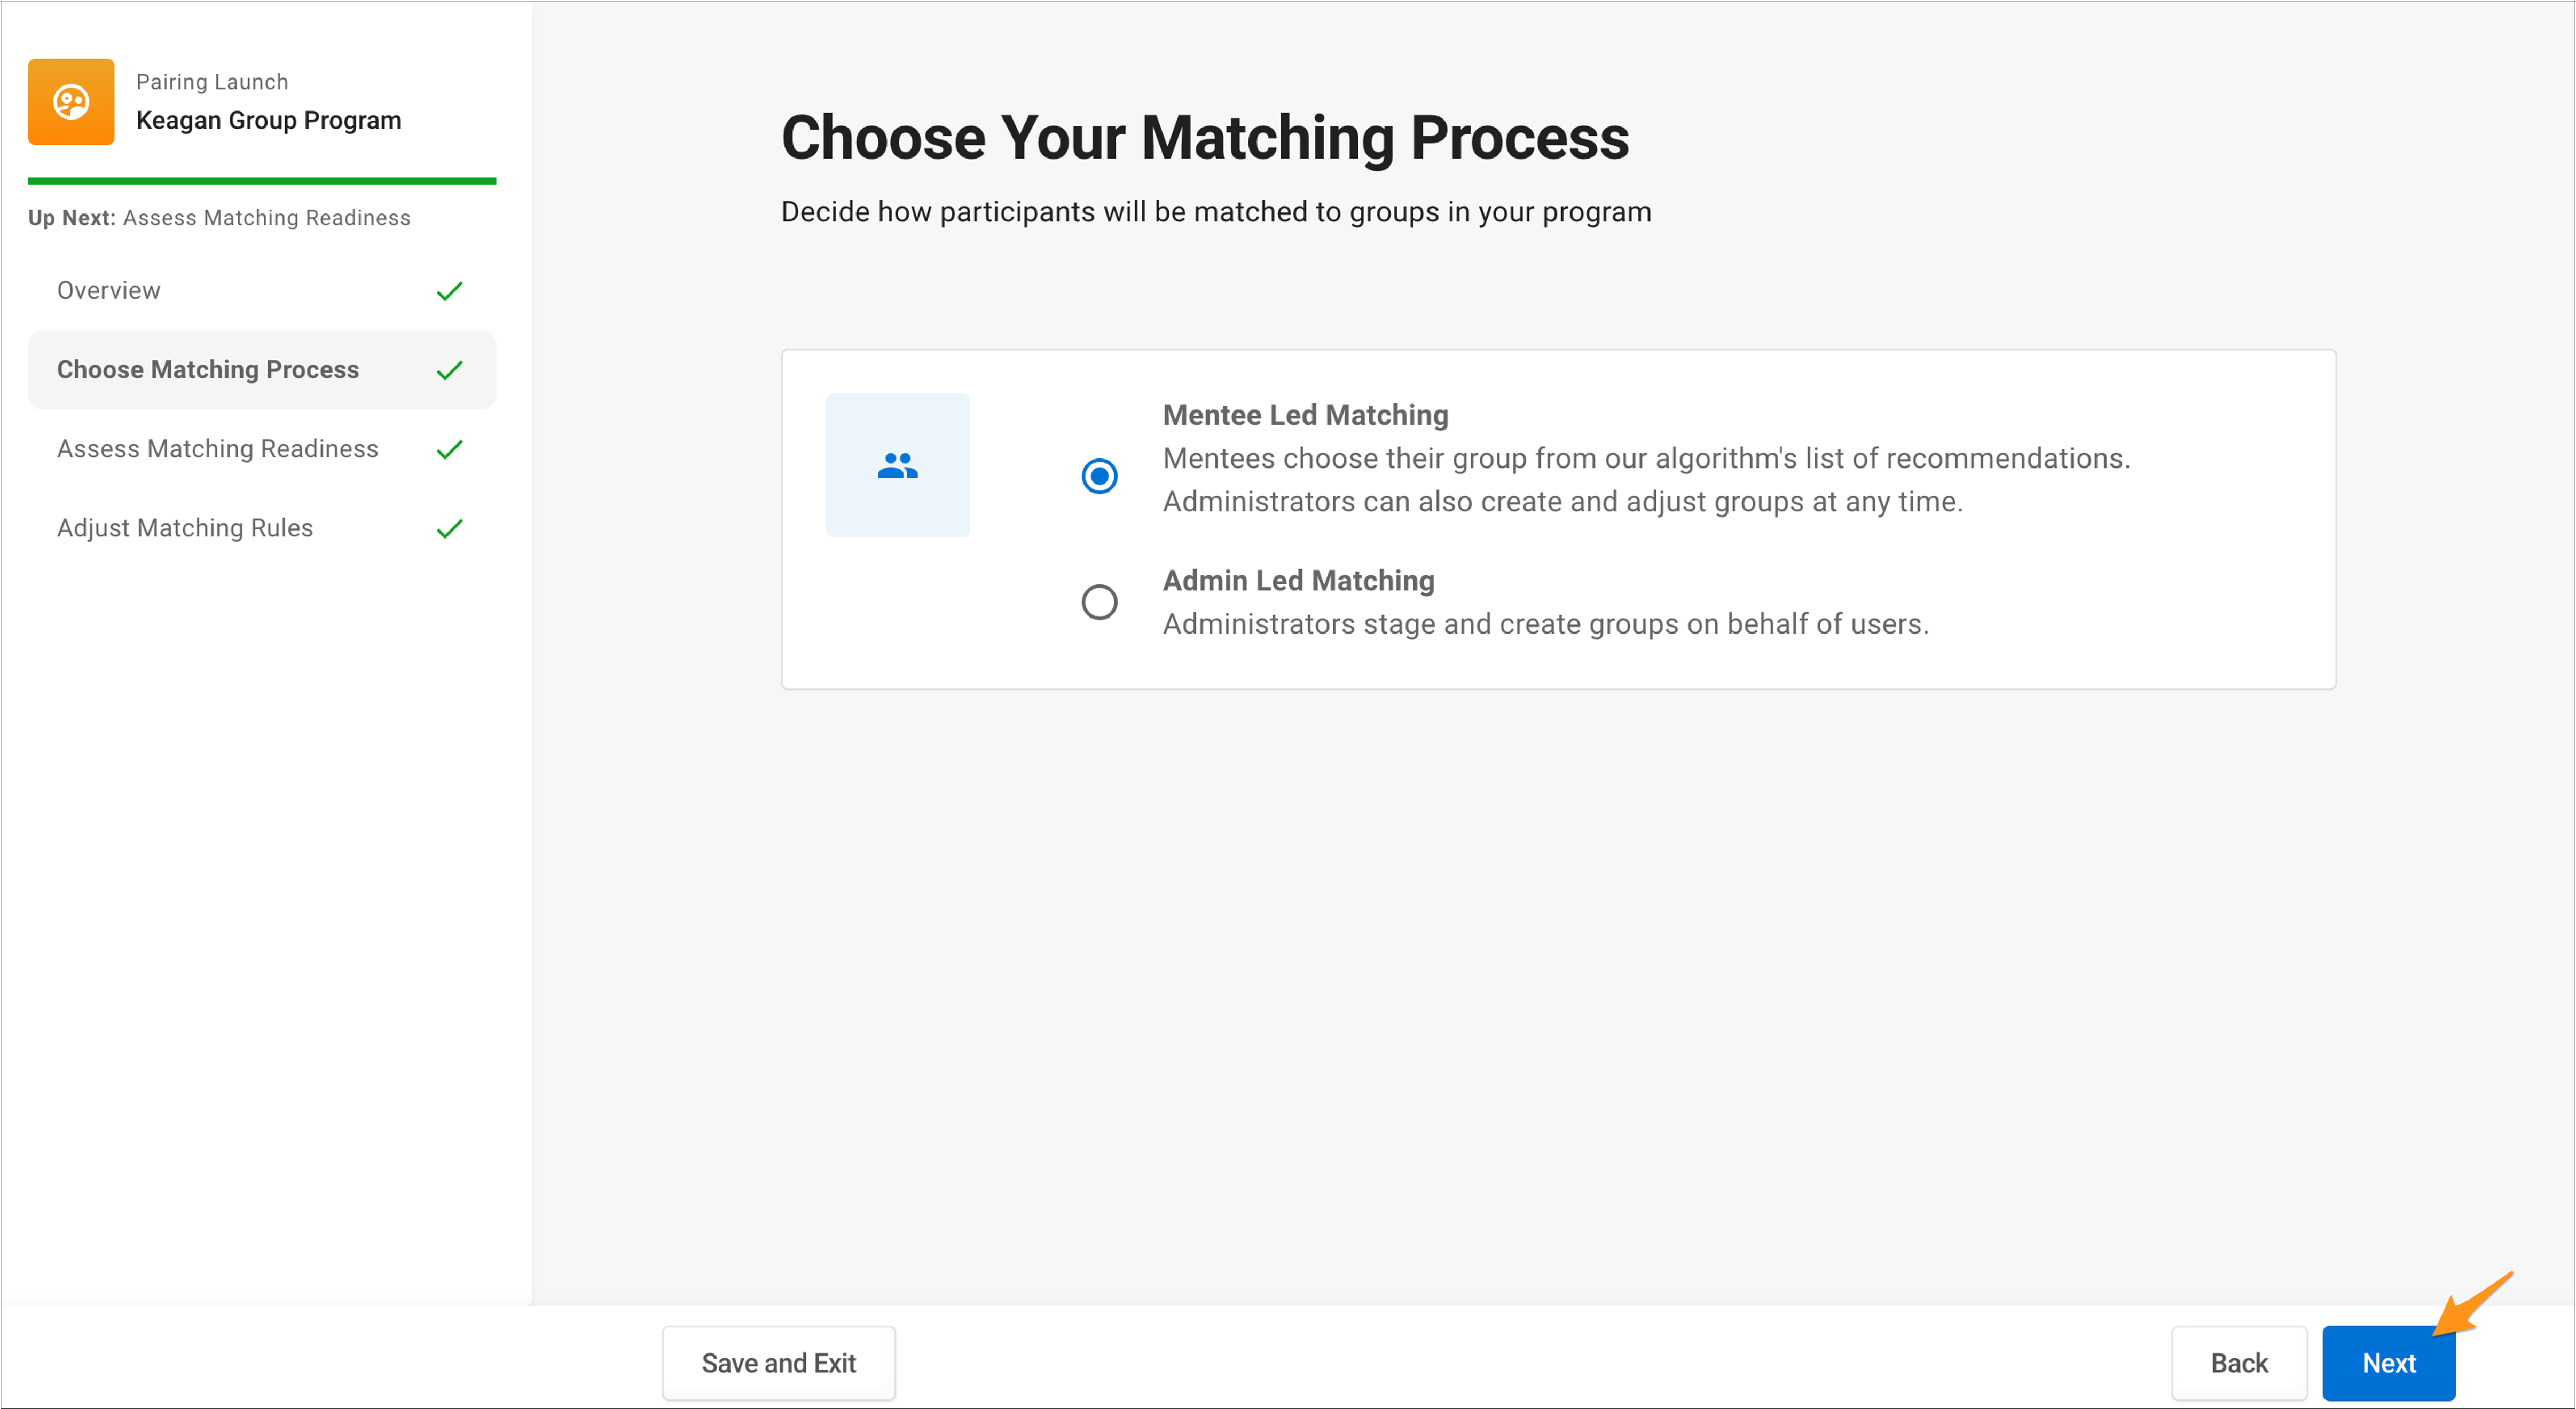Go to Assess Matching Readiness step
The height and width of the screenshot is (1409, 2576).
pos(262,449)
